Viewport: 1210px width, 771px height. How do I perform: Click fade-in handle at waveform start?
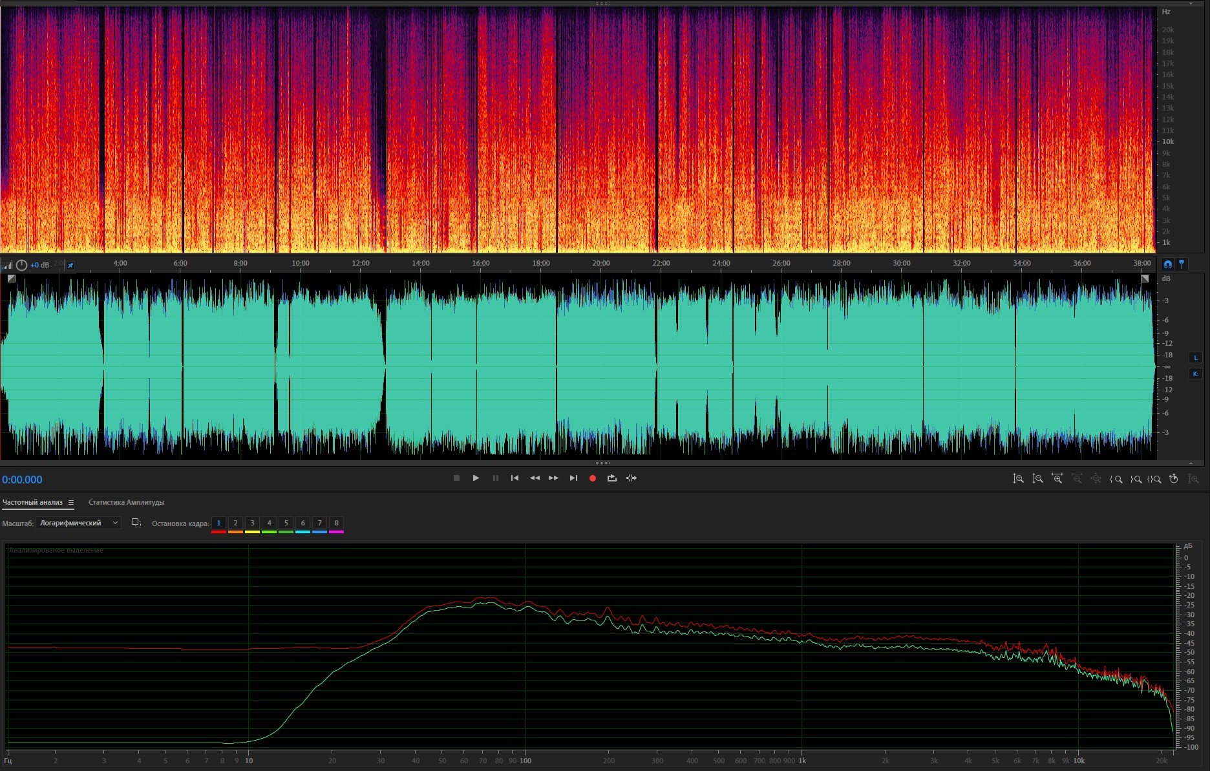tap(12, 279)
